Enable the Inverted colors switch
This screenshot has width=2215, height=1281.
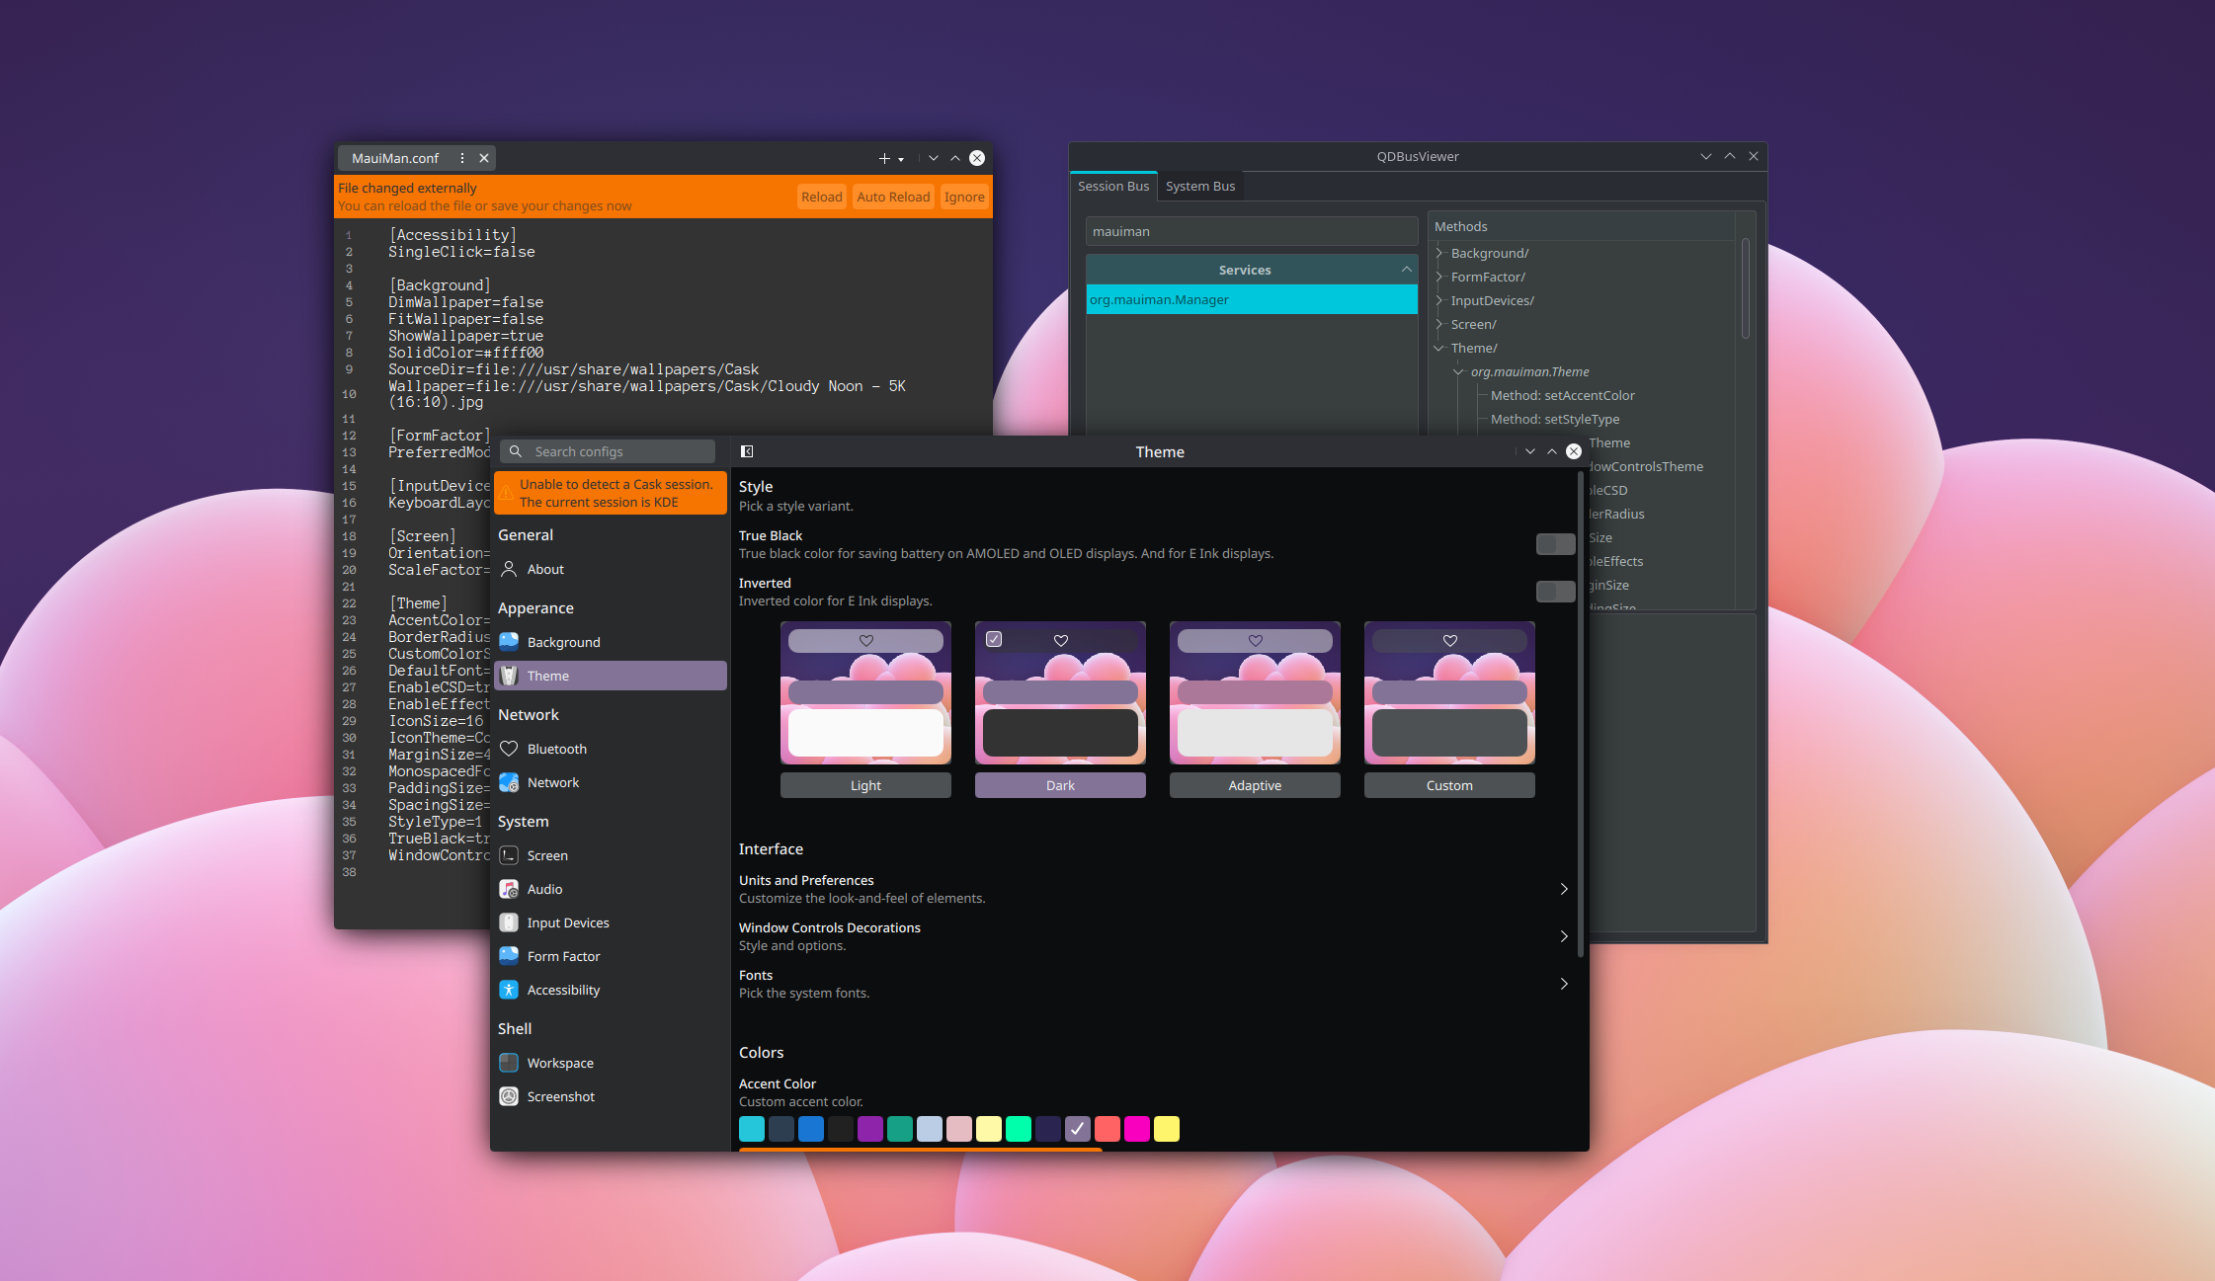pyautogui.click(x=1555, y=592)
